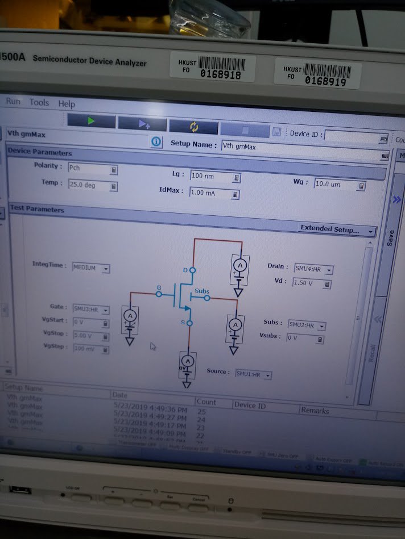
Task: Click the Wg 10.0 um field
Action: [336, 184]
